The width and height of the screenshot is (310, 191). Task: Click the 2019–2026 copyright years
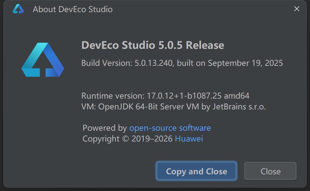pos(152,139)
